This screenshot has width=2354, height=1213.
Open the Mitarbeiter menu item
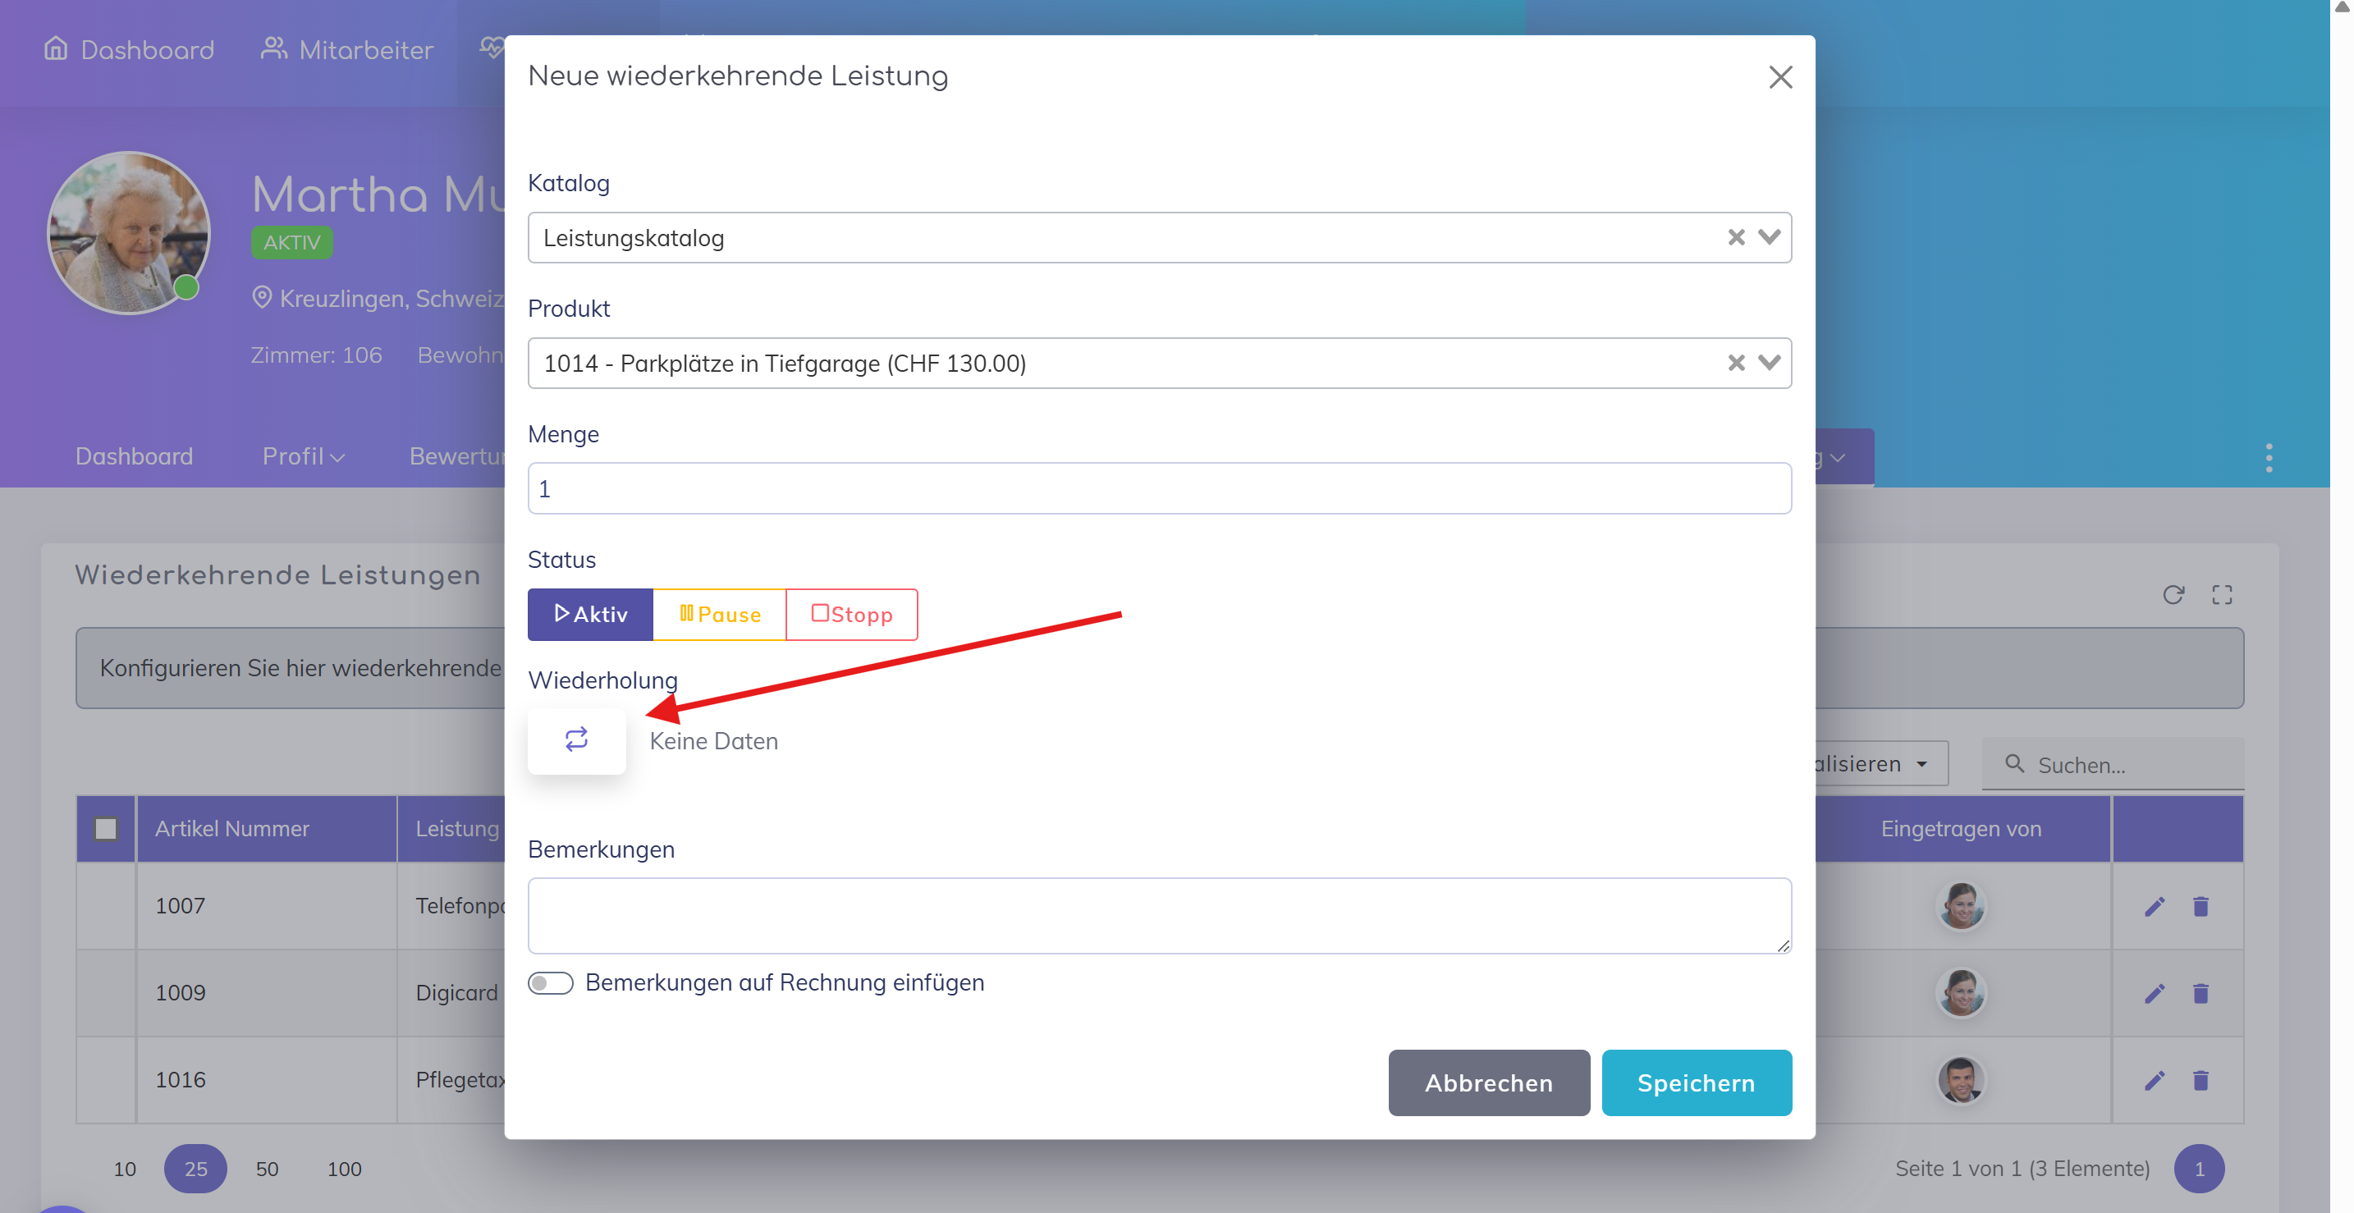click(347, 49)
